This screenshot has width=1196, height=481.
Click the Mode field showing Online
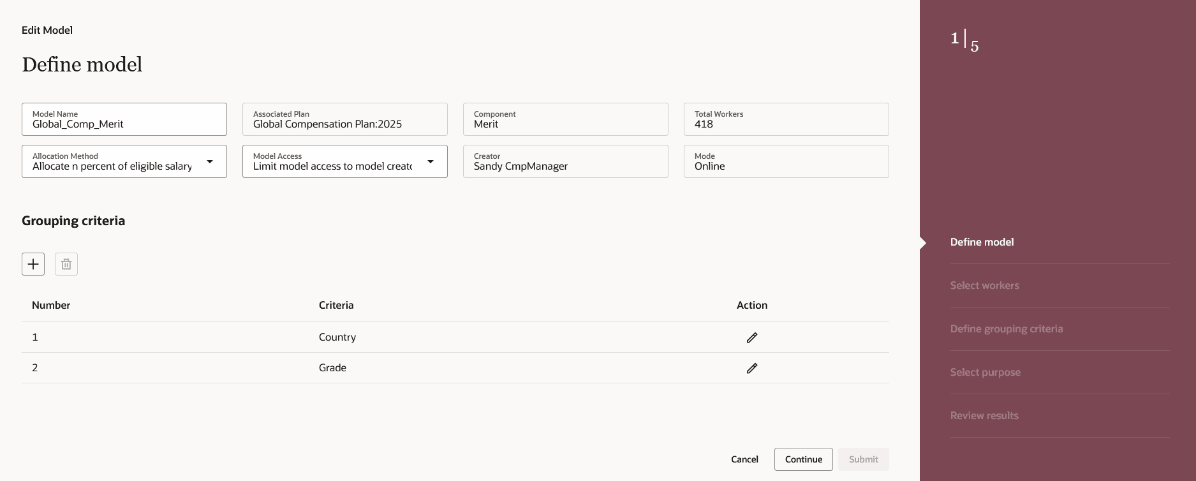[786, 162]
